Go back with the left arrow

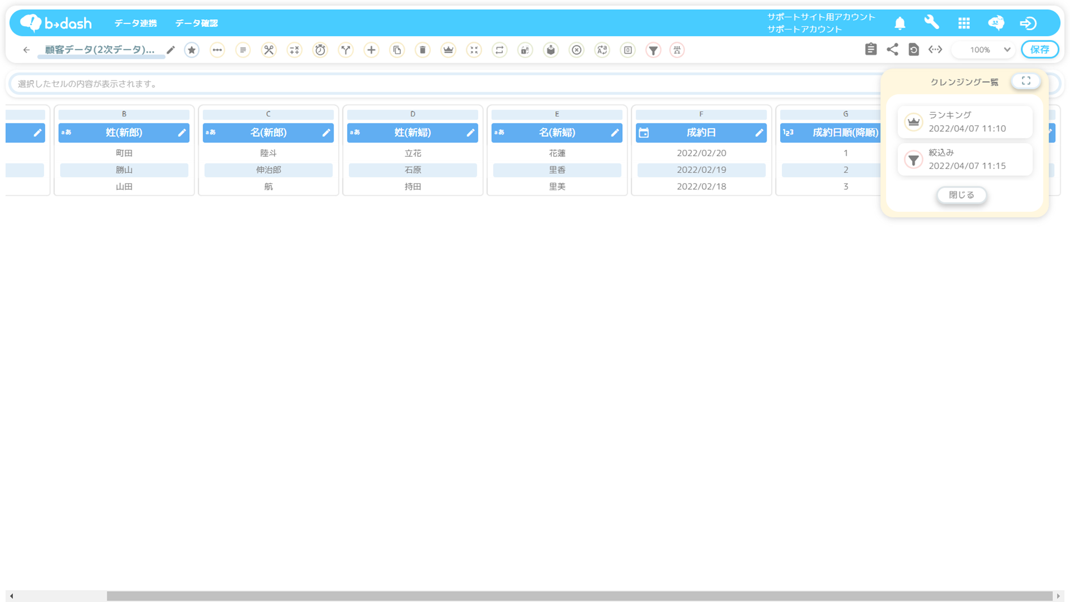26,50
